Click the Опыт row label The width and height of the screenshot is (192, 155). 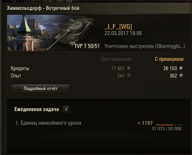[16, 76]
